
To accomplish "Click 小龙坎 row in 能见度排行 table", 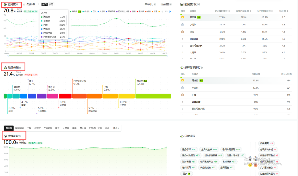I will 236,25.
